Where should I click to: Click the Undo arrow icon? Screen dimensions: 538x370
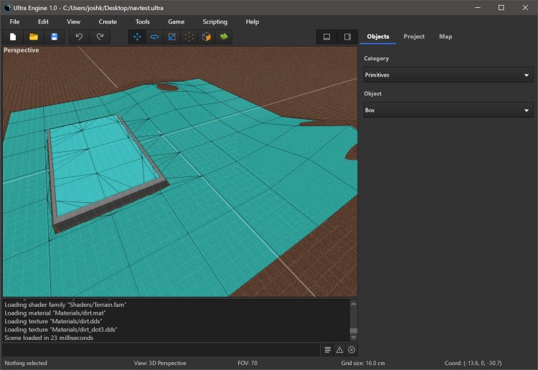tap(79, 37)
